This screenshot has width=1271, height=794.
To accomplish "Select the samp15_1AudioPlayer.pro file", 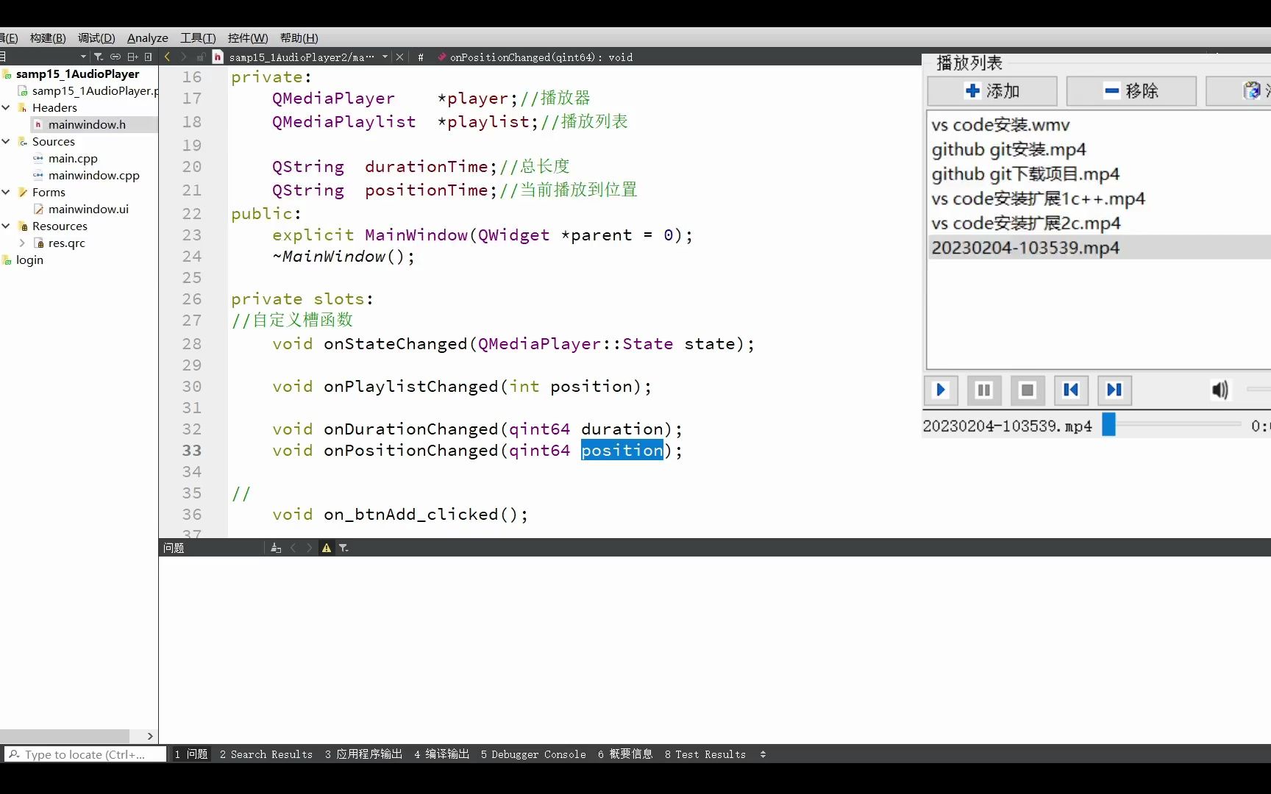I will (95, 90).
